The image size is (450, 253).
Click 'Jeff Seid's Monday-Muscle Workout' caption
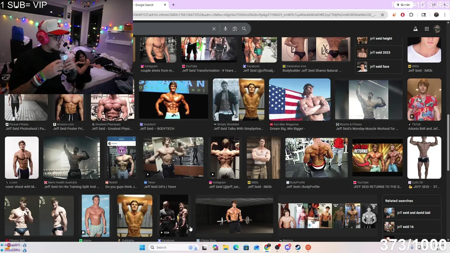pyautogui.click(x=367, y=129)
